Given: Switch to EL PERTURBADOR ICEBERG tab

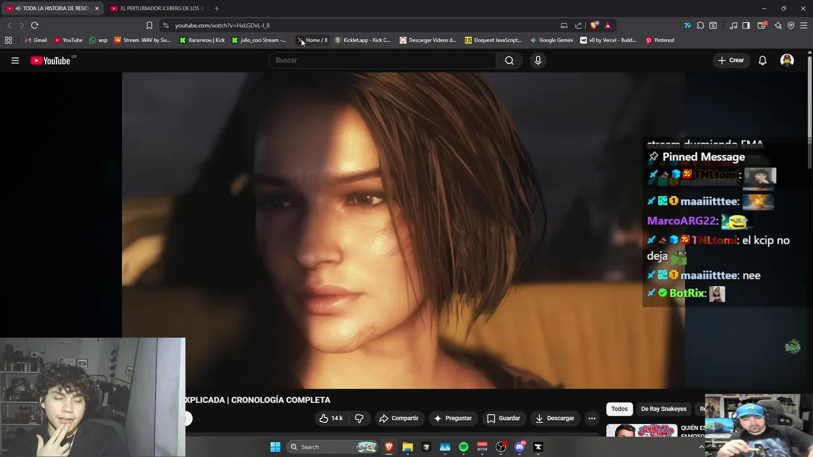Looking at the screenshot, I should click(157, 8).
